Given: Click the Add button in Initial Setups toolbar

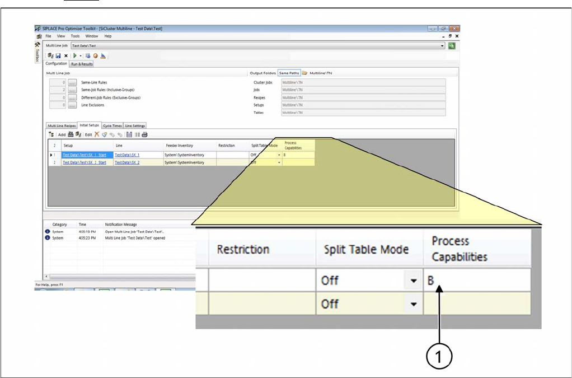Looking at the screenshot, I should pos(62,134).
